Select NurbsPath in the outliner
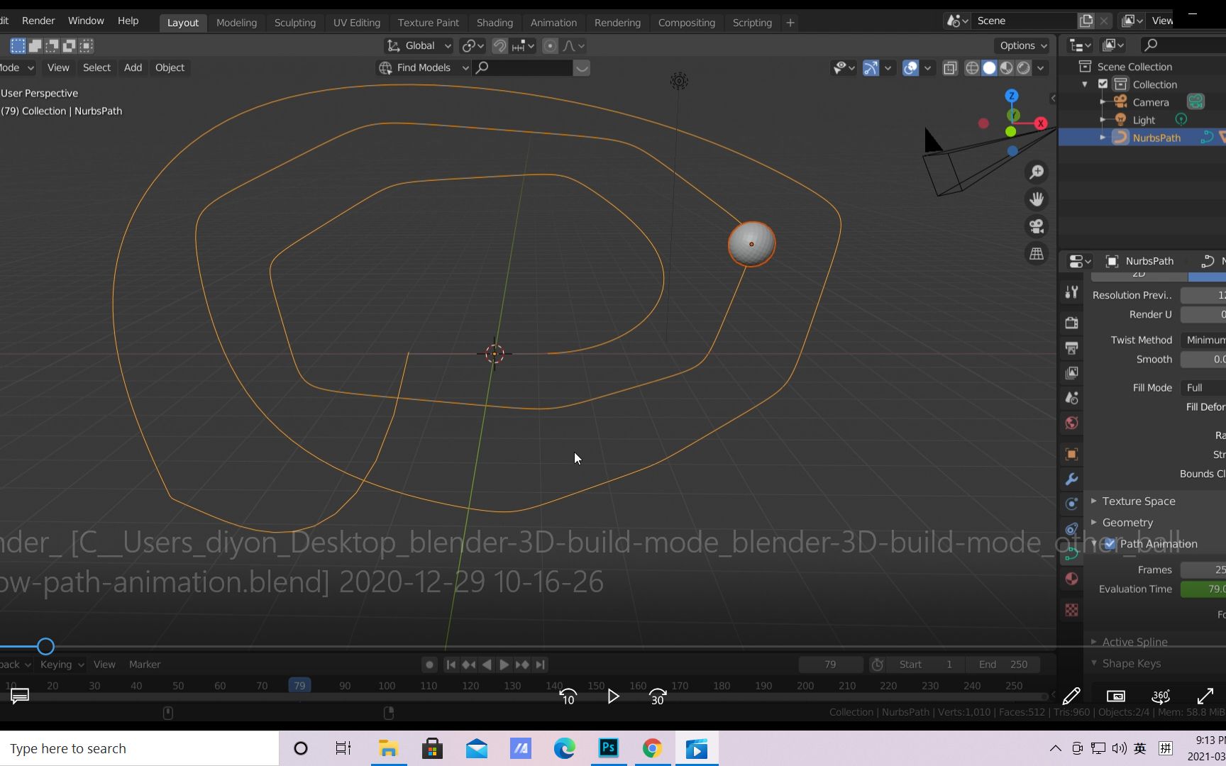1226x766 pixels. [x=1156, y=137]
